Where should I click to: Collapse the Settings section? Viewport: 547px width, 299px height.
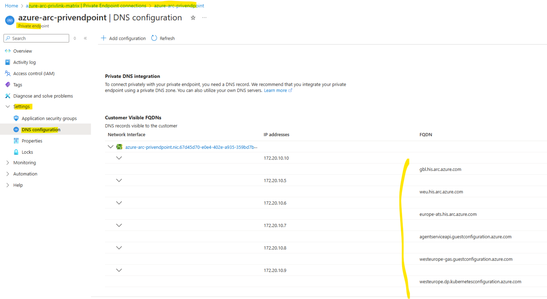7,106
